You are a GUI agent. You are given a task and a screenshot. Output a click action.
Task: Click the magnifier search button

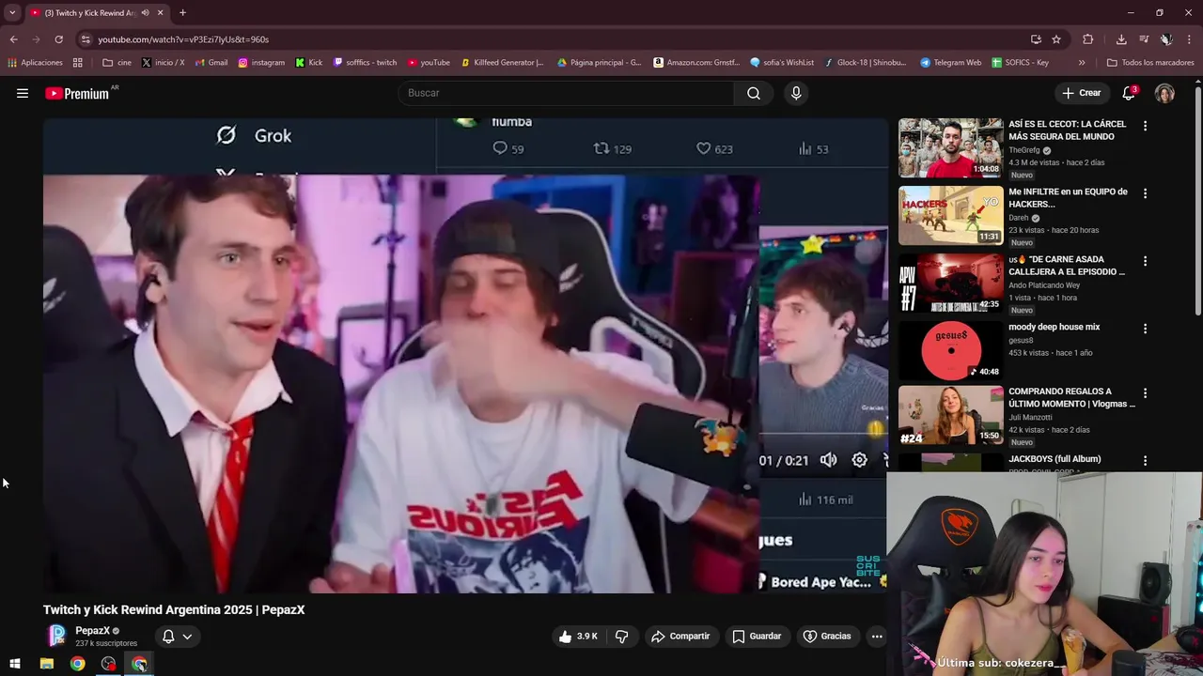coord(754,93)
